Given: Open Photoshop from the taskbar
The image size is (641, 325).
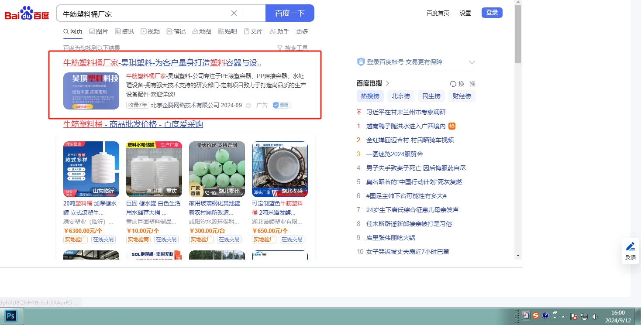Looking at the screenshot, I should 11,315.
